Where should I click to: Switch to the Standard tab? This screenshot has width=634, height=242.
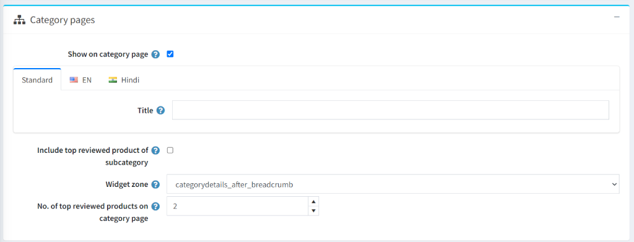click(37, 80)
